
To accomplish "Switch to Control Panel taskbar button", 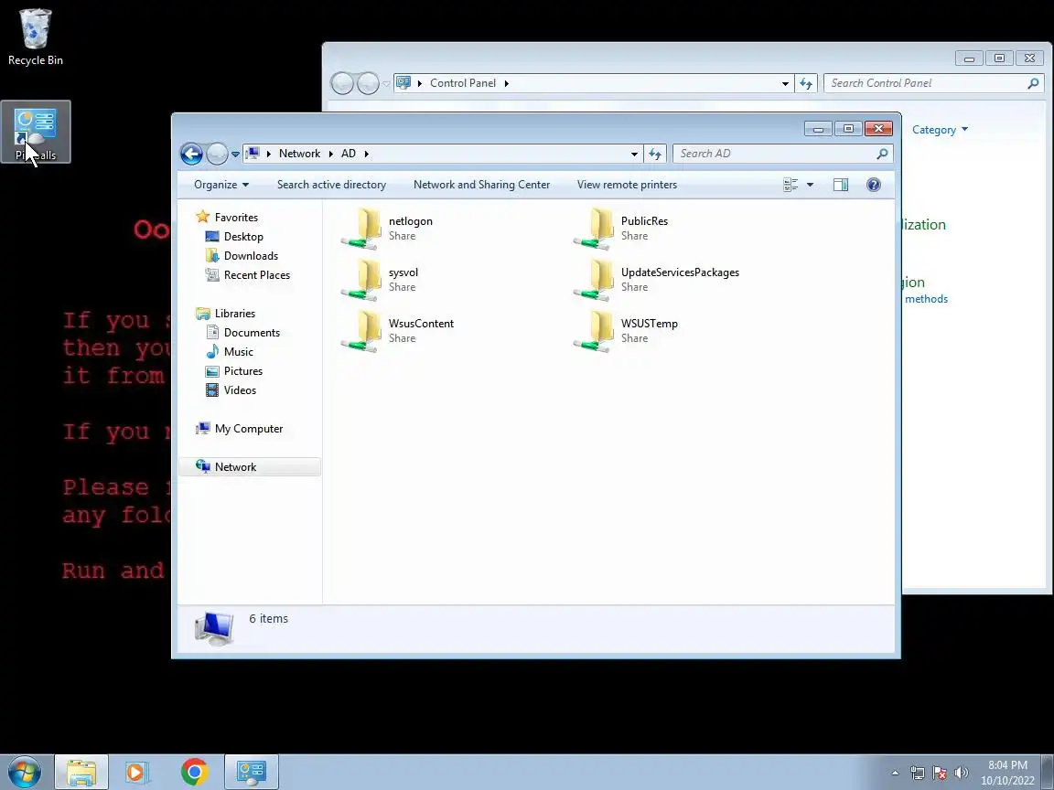I will [x=251, y=773].
